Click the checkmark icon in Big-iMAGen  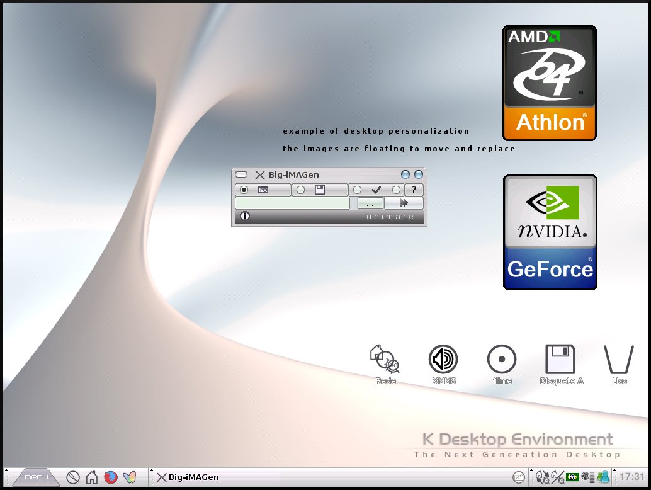coord(376,190)
